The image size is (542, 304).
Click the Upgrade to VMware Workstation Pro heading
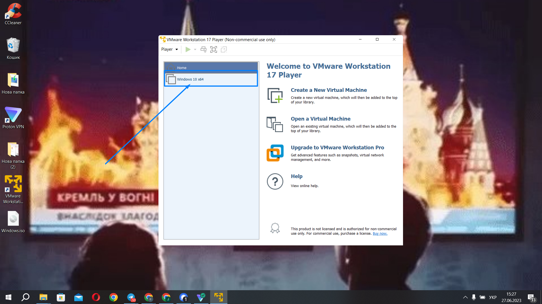338,148
